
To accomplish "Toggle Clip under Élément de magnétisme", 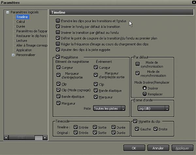I will (x=58, y=84).
